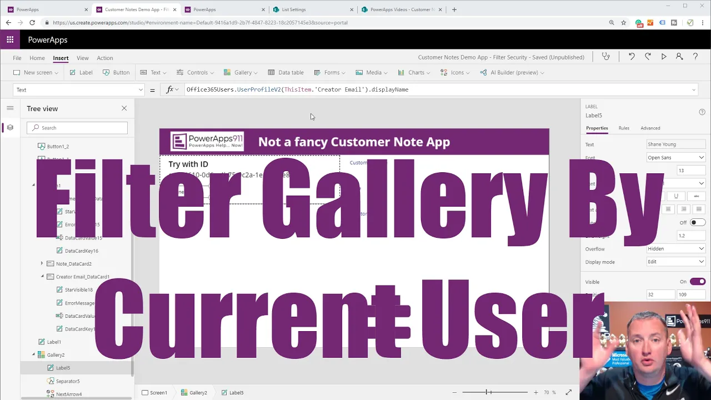Fit canvas to window icon
The width and height of the screenshot is (711, 400).
click(569, 393)
